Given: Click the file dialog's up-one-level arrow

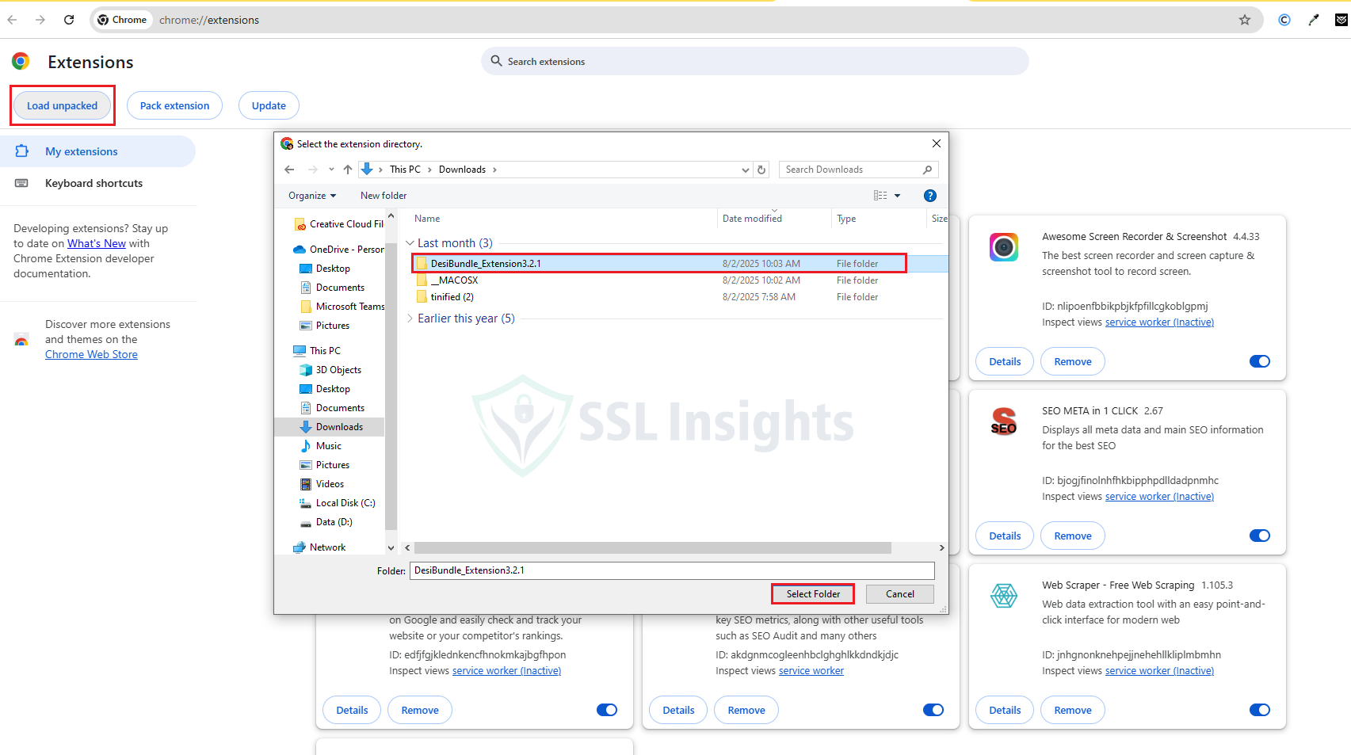Looking at the screenshot, I should coord(348,170).
